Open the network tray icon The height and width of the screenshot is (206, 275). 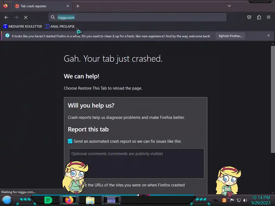239,200
